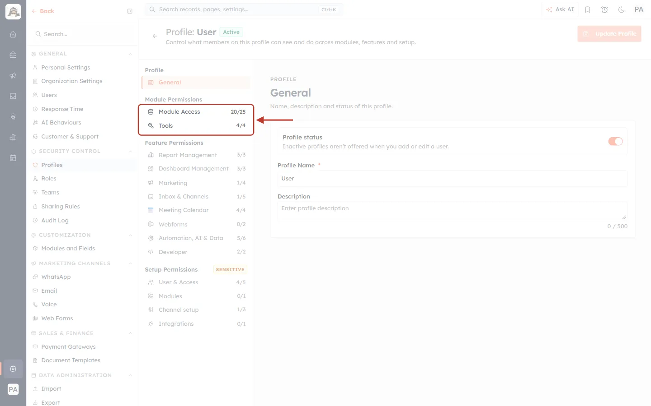
Task: Open Organization Settings
Action: click(x=72, y=81)
